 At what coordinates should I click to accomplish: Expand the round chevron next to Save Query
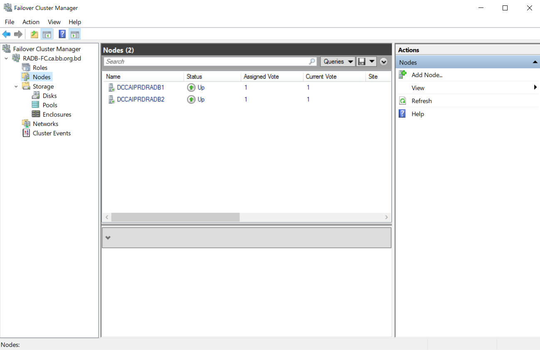[384, 62]
